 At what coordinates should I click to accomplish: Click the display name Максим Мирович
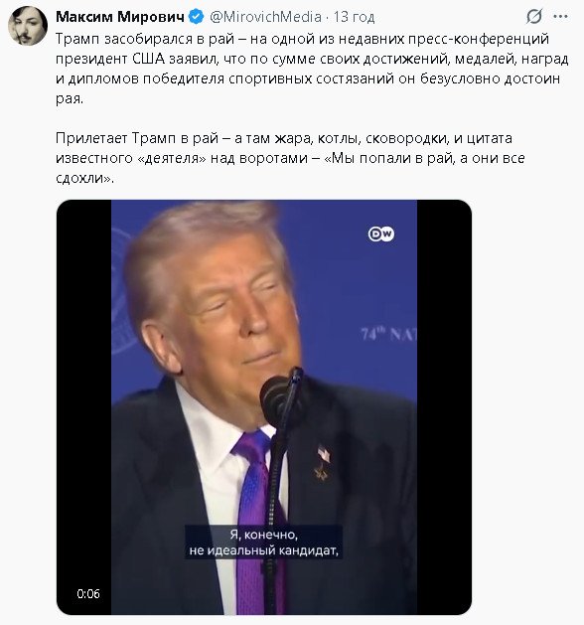(x=120, y=17)
